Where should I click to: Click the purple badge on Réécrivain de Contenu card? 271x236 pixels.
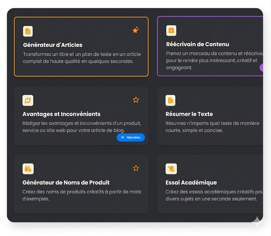(261, 68)
